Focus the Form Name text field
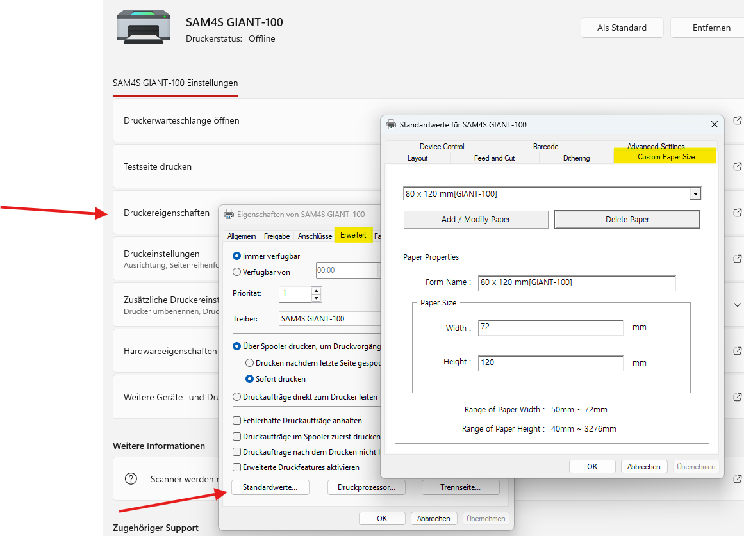 tap(577, 282)
